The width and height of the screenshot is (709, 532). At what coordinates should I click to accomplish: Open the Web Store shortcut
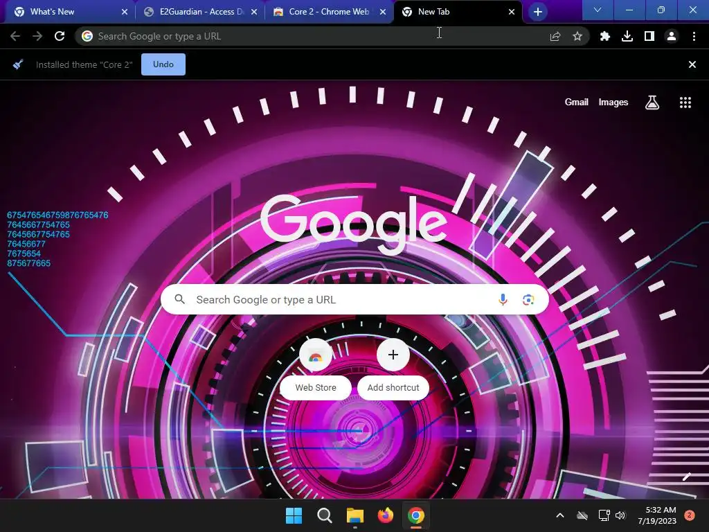pos(316,370)
